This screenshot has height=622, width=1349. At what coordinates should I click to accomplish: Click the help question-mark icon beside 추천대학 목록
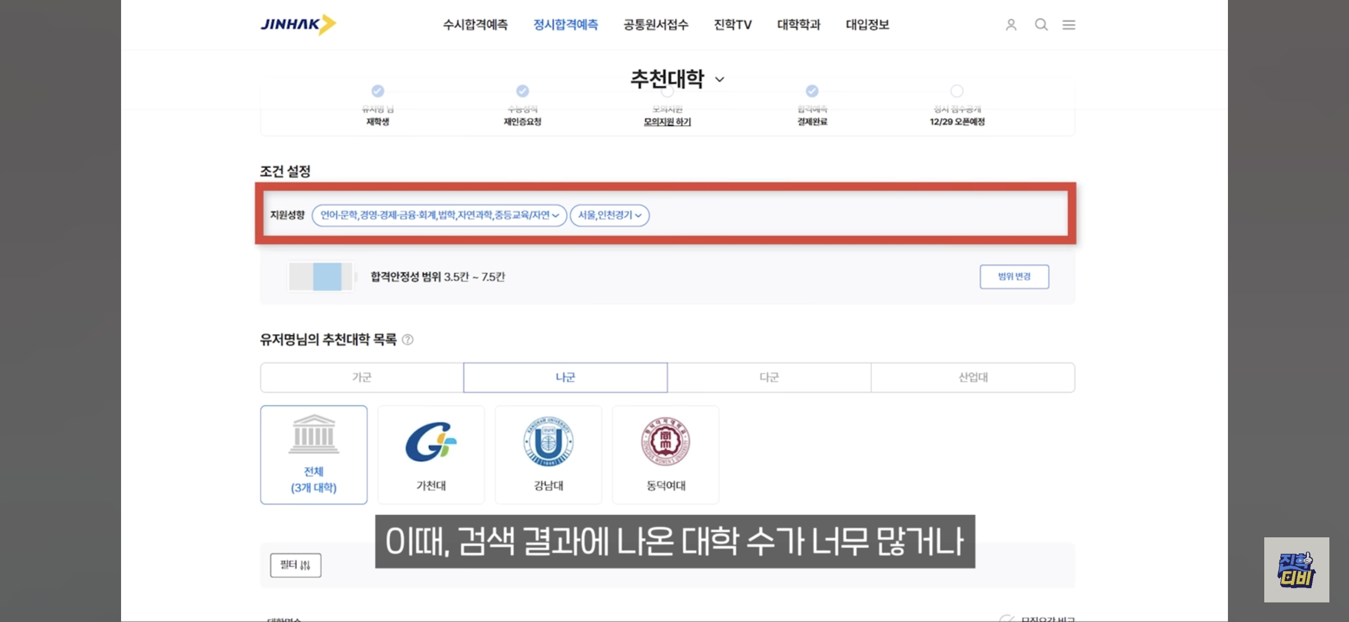408,340
